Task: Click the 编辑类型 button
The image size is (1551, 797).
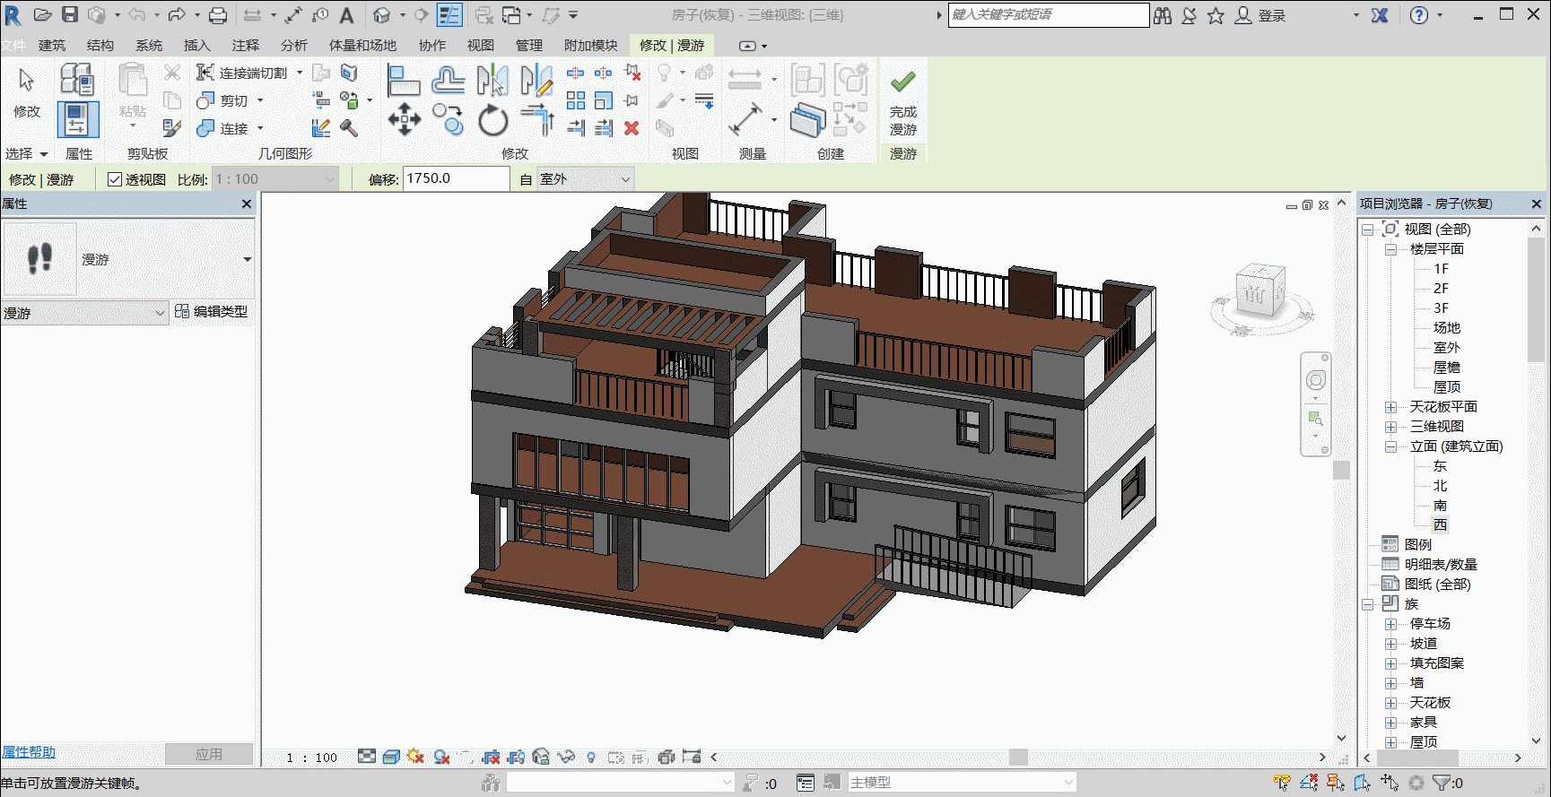Action: tap(212, 311)
